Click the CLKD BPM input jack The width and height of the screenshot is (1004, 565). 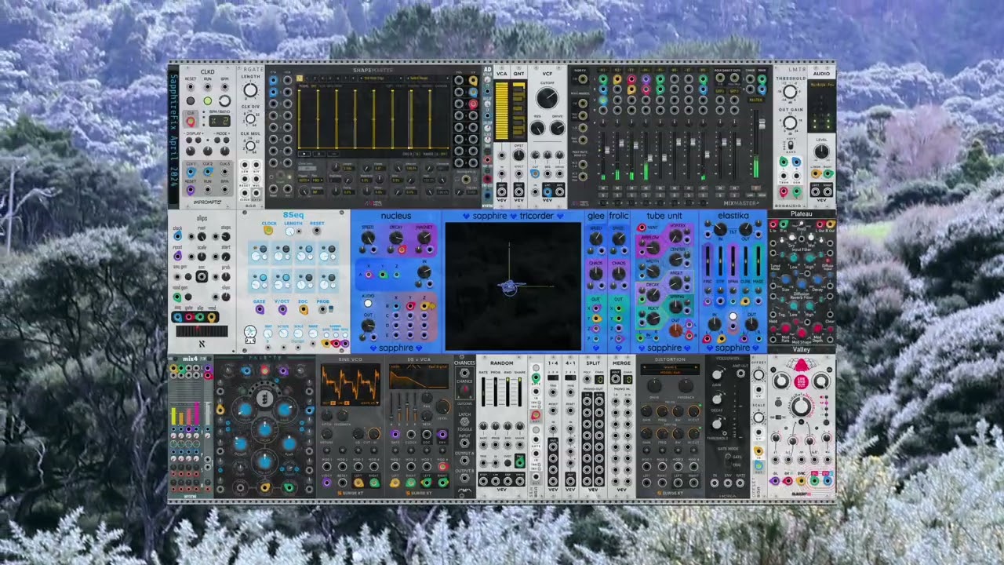tap(225, 87)
